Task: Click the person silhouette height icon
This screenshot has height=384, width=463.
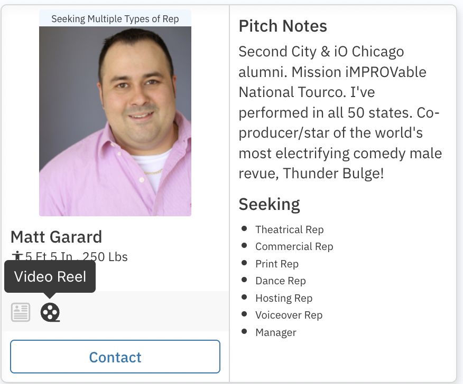Action: 17,257
